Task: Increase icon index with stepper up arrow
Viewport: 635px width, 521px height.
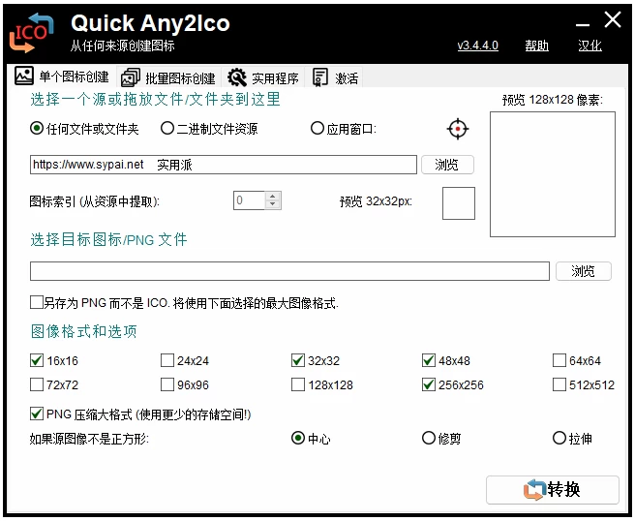Action: click(273, 197)
